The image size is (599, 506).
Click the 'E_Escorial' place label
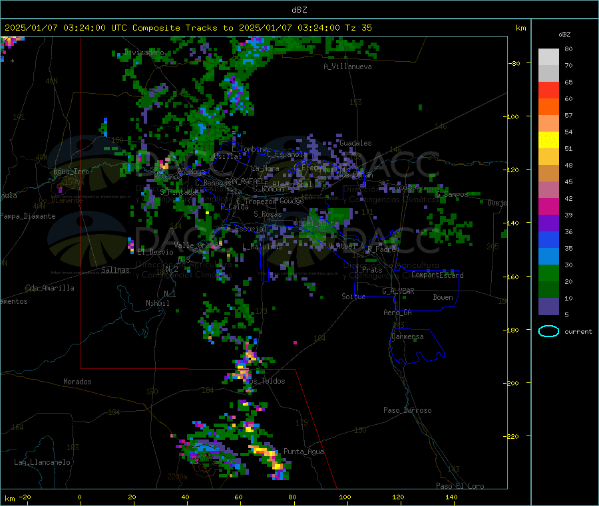[x=247, y=229]
